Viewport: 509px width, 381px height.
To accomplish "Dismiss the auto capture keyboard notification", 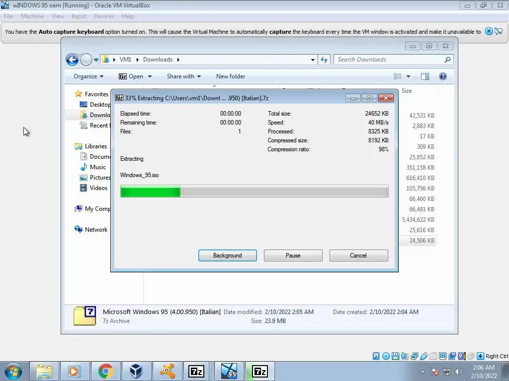I will point(489,31).
